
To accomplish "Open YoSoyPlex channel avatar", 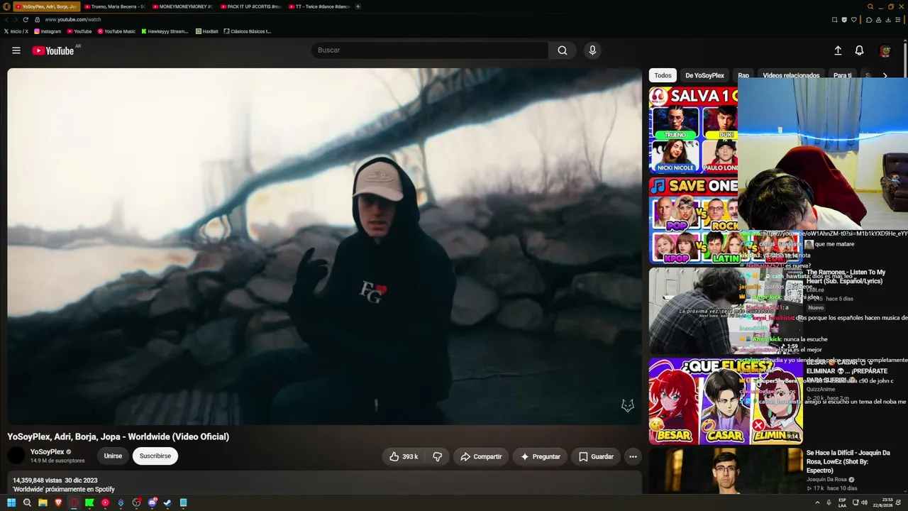I will click(16, 456).
